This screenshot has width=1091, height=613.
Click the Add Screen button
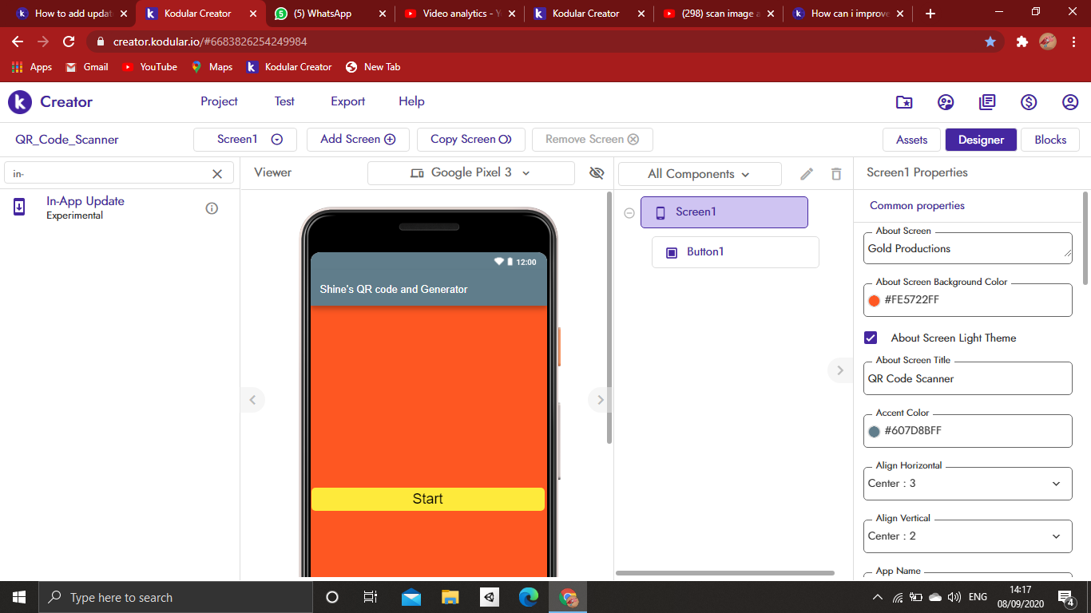pyautogui.click(x=358, y=140)
